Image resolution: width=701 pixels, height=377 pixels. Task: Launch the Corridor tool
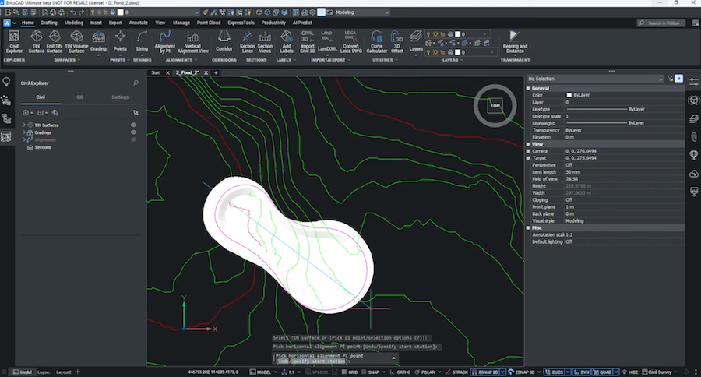click(x=224, y=41)
